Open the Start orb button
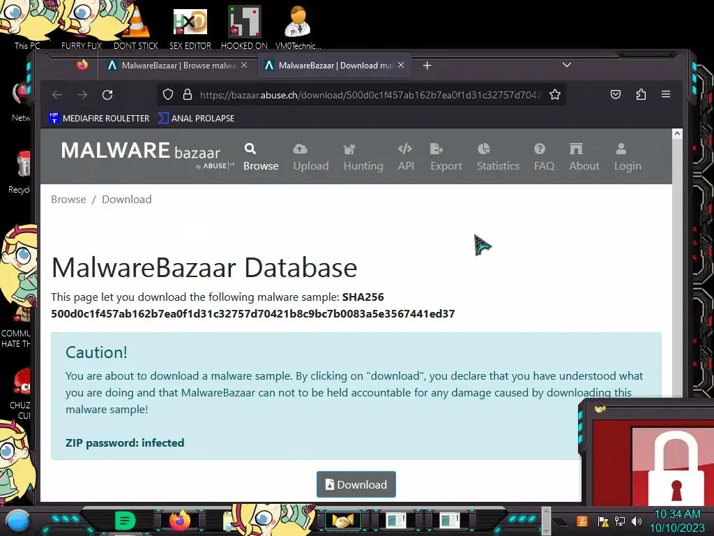 point(18,521)
